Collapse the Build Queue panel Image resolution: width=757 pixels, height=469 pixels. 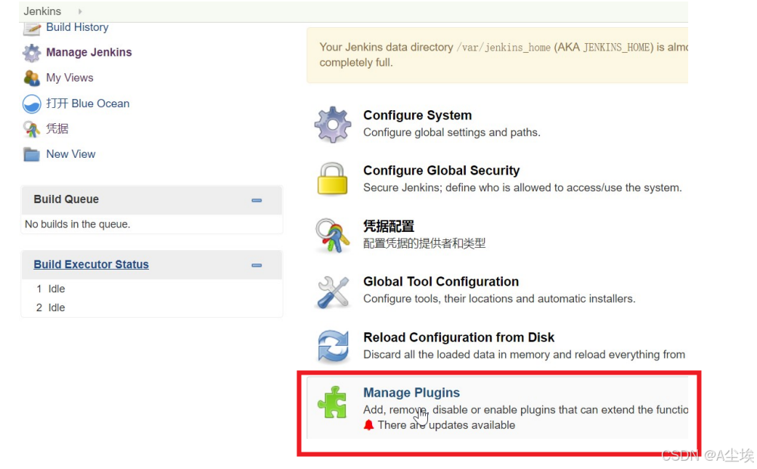tap(256, 200)
